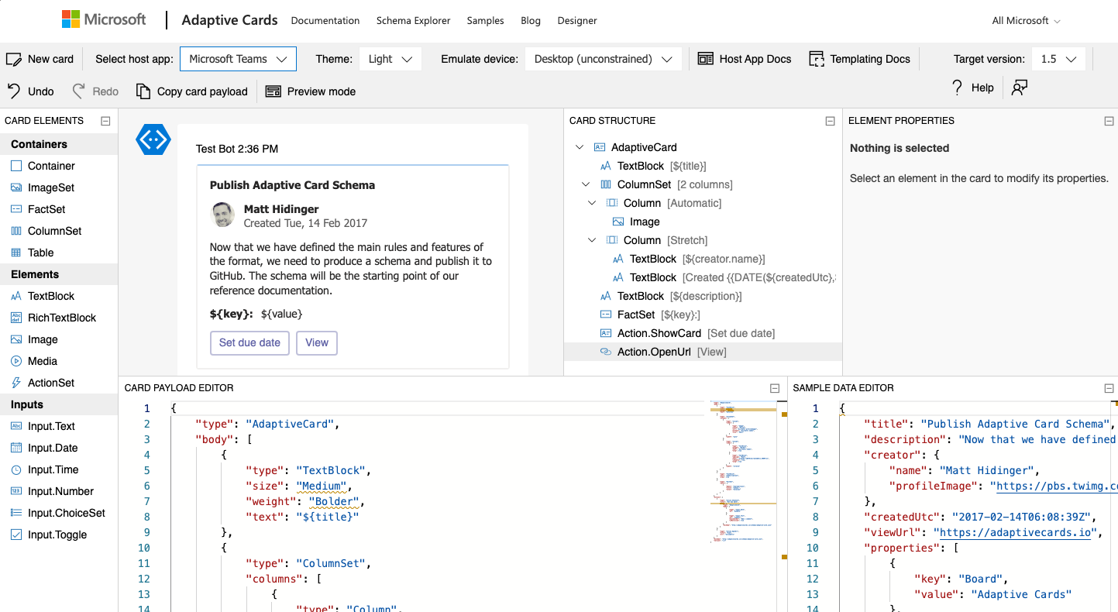The height and width of the screenshot is (612, 1118).
Task: Pick the Input.Number element
Action: tap(59, 491)
